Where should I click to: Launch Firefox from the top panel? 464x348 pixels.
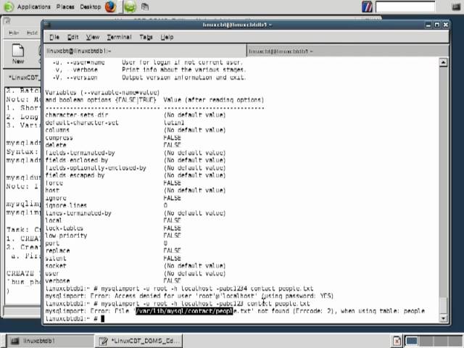point(110,7)
